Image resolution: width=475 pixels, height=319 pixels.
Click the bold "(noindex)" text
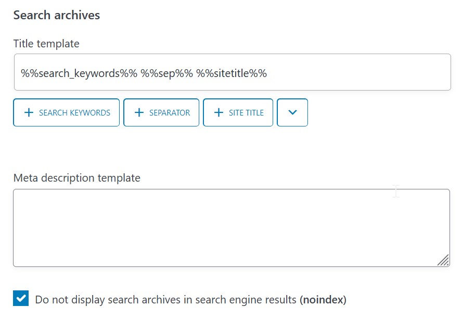point(323,300)
